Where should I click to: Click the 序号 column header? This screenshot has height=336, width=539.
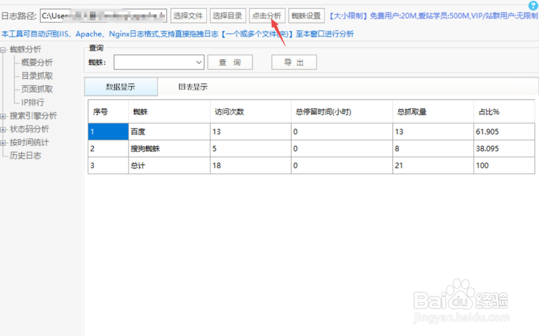click(x=108, y=111)
